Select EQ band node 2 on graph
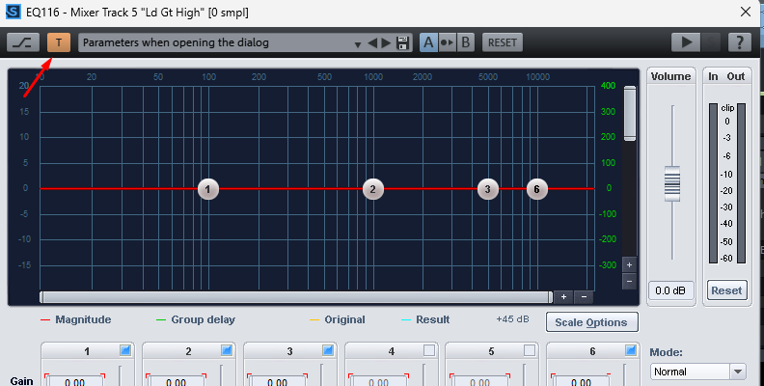 pos(373,189)
